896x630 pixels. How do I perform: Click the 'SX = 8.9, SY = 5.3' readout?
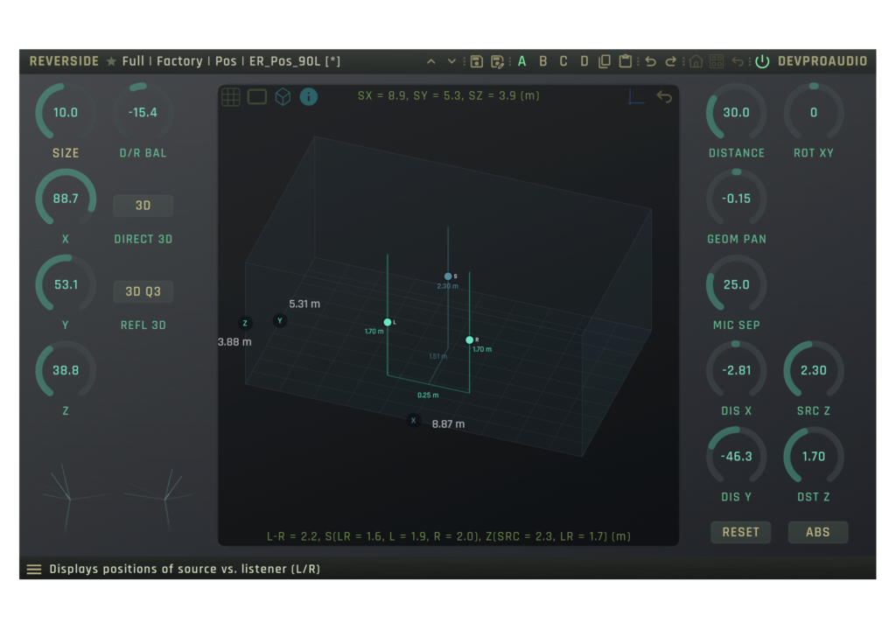(x=449, y=95)
